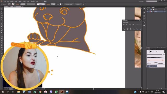Select the Direct Selection tool
Screen dimensions: 167x94
coord(2,11)
